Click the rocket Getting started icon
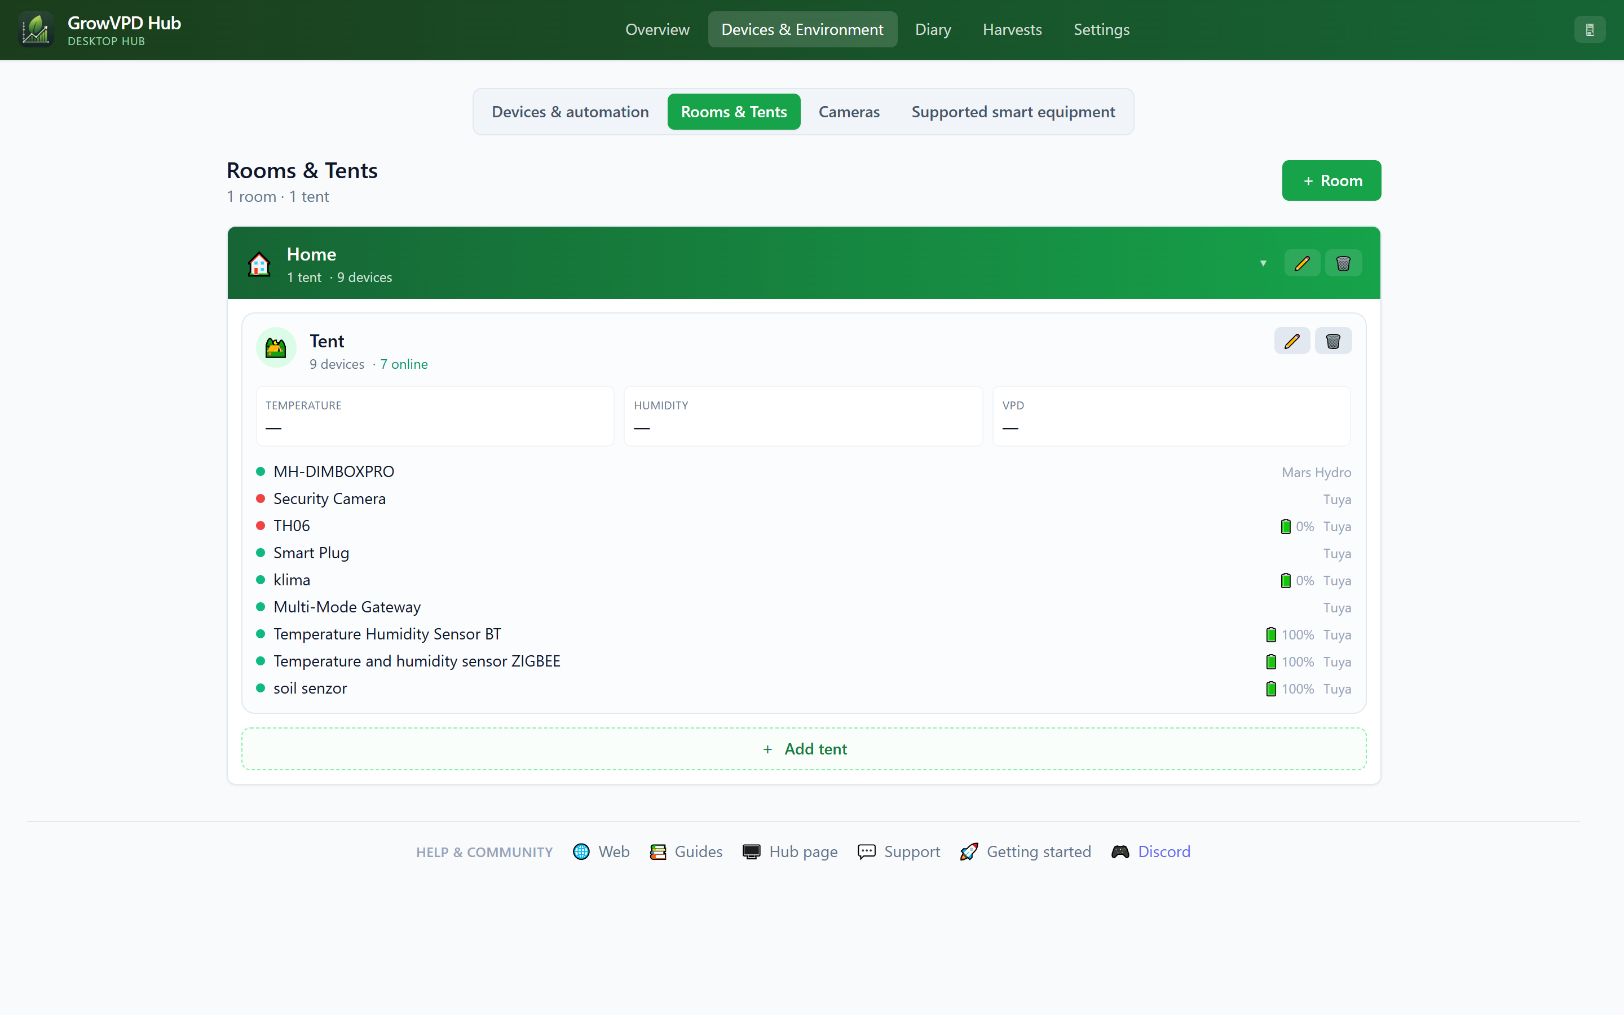The width and height of the screenshot is (1624, 1015). point(968,852)
